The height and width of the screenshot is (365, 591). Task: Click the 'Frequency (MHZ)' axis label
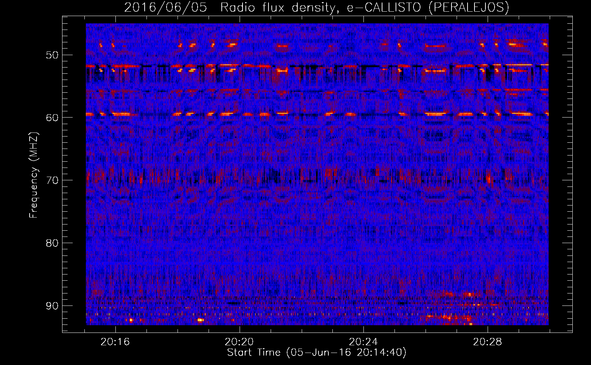(x=34, y=175)
